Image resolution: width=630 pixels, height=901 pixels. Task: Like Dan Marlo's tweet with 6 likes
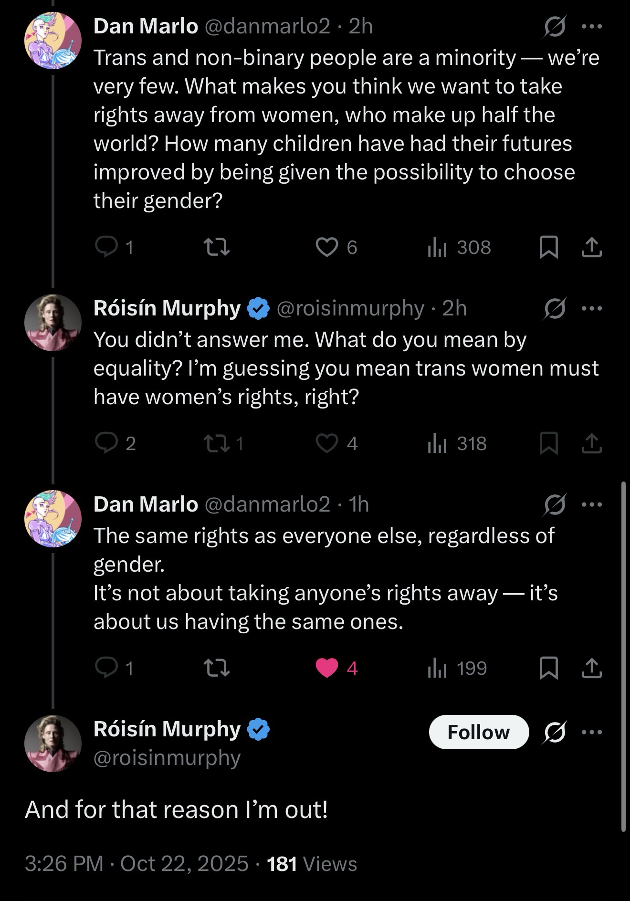[x=327, y=247]
